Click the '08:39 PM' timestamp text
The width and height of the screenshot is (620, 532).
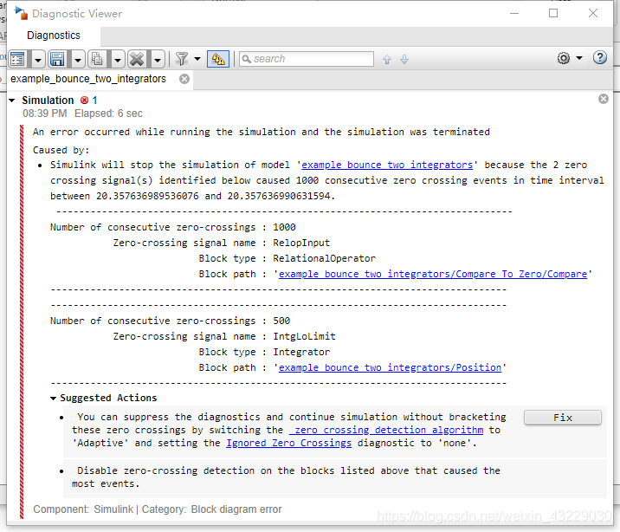click(45, 114)
